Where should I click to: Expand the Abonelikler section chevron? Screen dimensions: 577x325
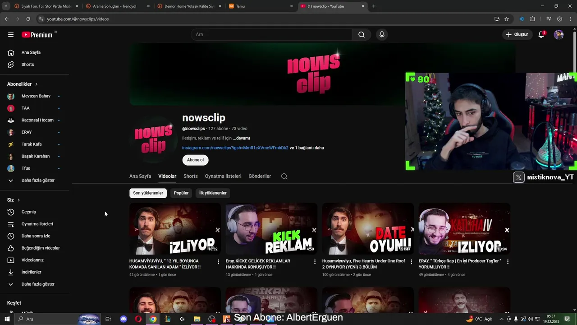pos(37,84)
